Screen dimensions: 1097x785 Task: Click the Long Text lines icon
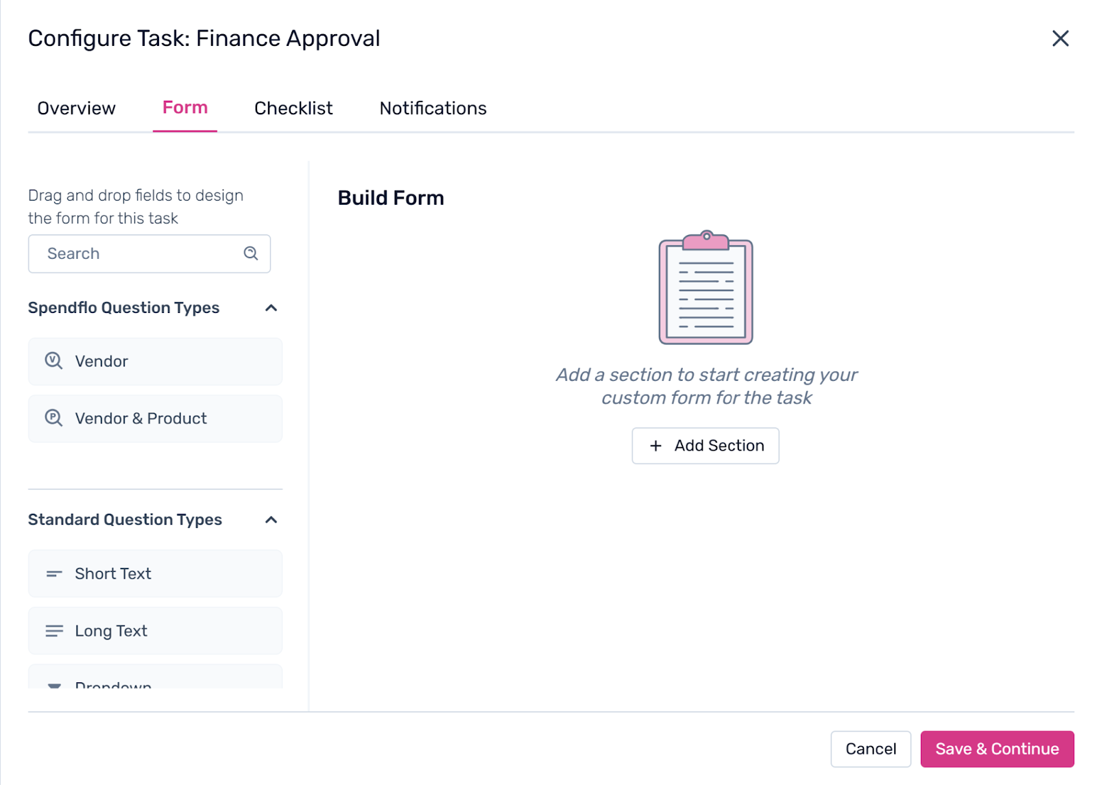54,631
